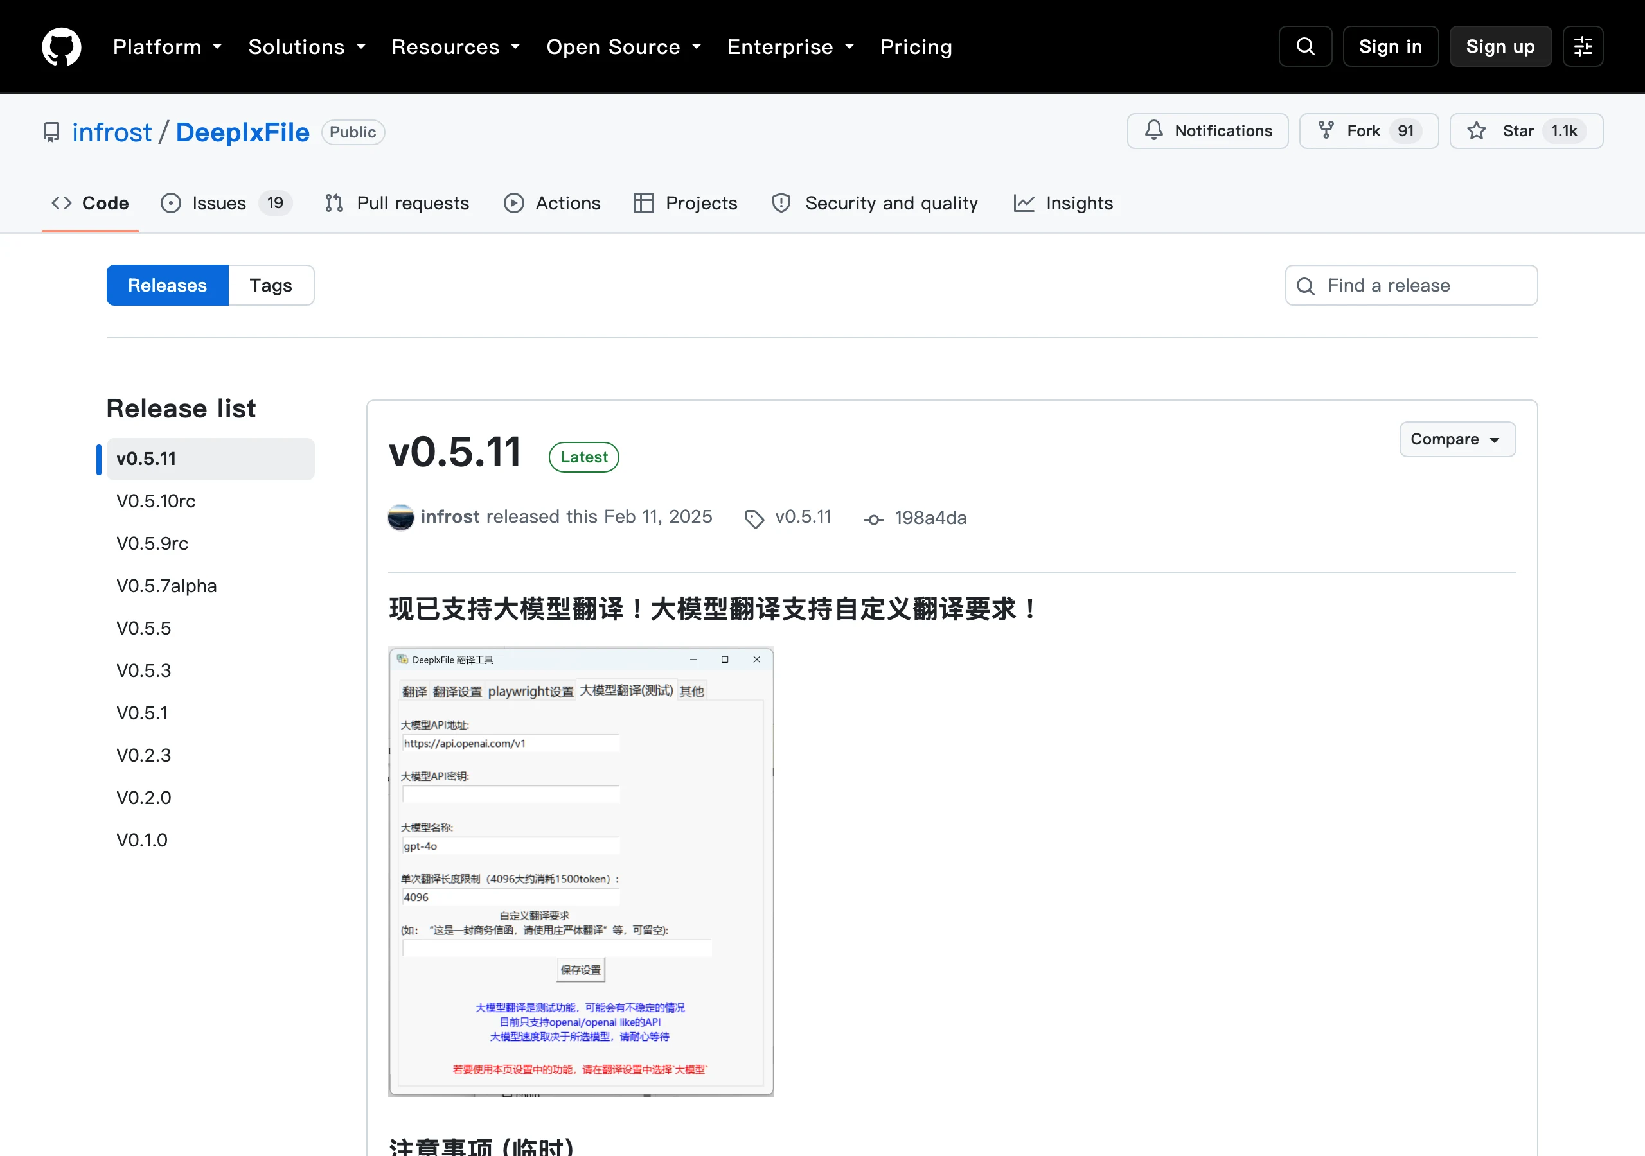Click the Notifications bell button
The height and width of the screenshot is (1156, 1645).
pos(1207,131)
